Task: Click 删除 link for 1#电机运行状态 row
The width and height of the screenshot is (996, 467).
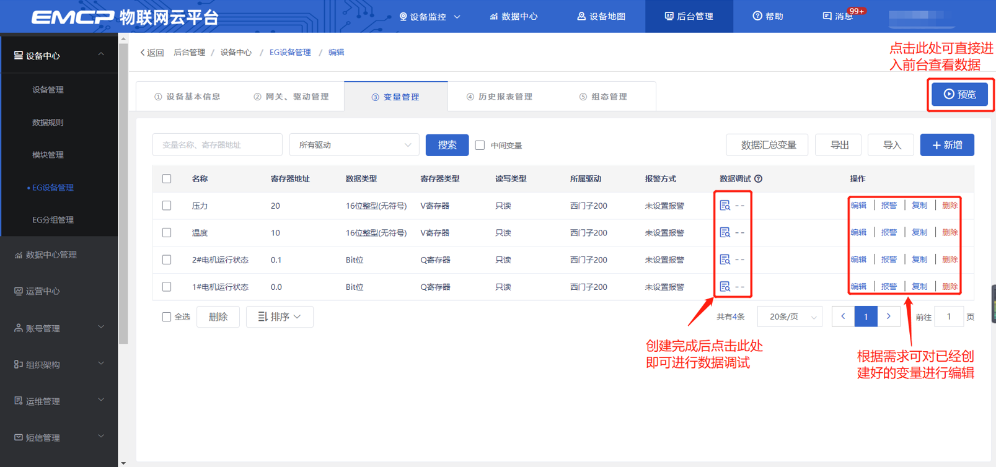Action: 950,287
